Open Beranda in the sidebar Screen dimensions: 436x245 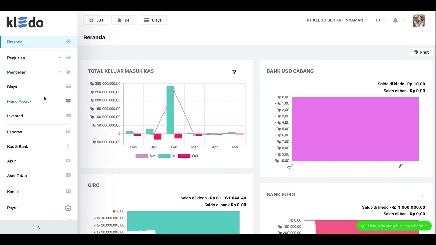click(39, 42)
